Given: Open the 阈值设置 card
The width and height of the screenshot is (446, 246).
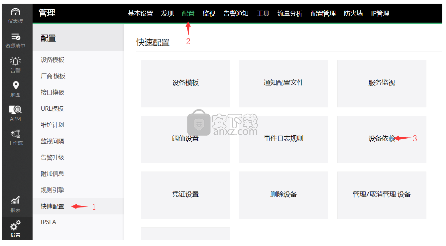Looking at the screenshot, I should pyautogui.click(x=185, y=139).
